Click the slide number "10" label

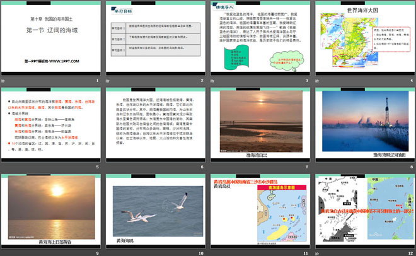coord(201,253)
